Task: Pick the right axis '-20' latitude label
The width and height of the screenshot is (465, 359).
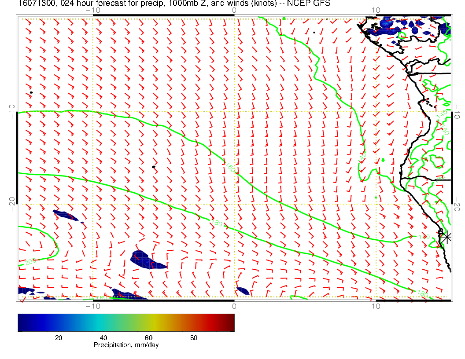Action: pyautogui.click(x=456, y=204)
